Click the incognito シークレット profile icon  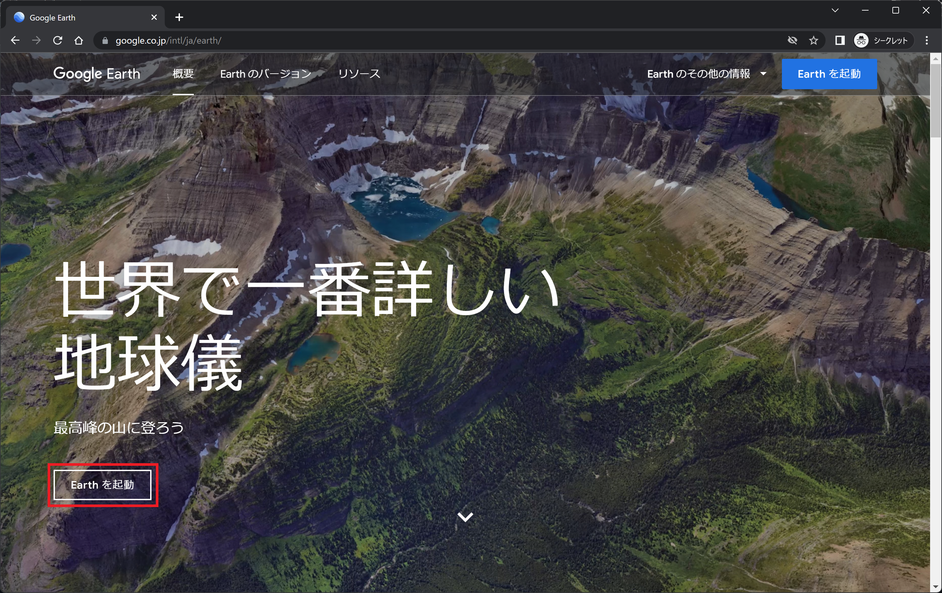(x=862, y=40)
